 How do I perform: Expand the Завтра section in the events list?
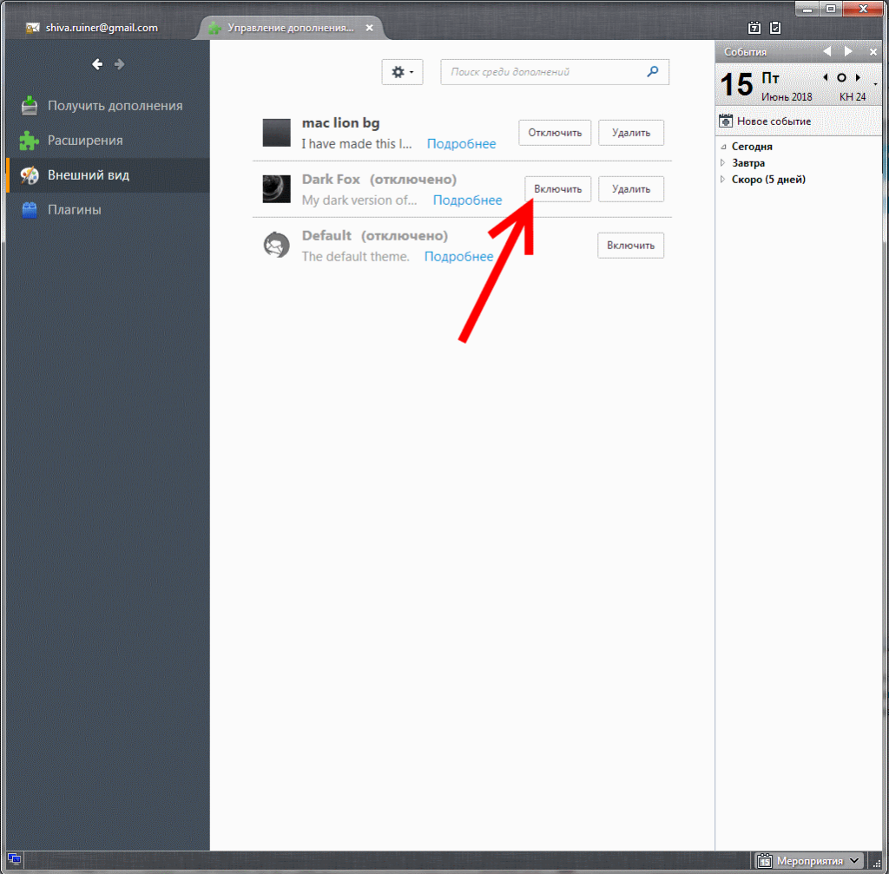coord(723,163)
